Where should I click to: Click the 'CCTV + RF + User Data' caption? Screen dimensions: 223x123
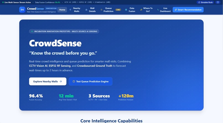(x=98, y=100)
